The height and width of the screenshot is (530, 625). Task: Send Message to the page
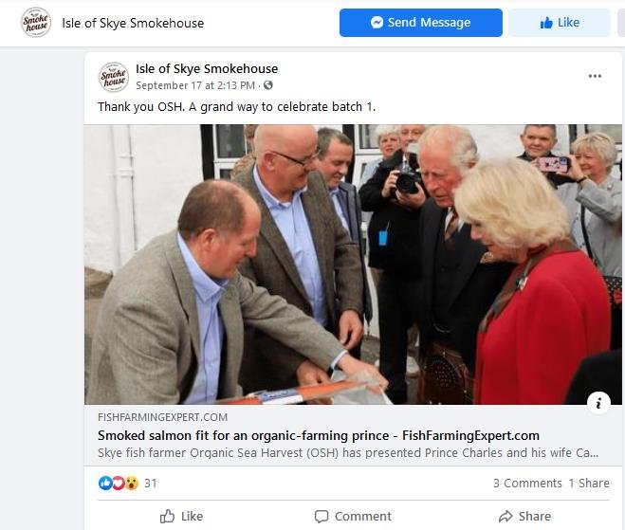pos(421,23)
